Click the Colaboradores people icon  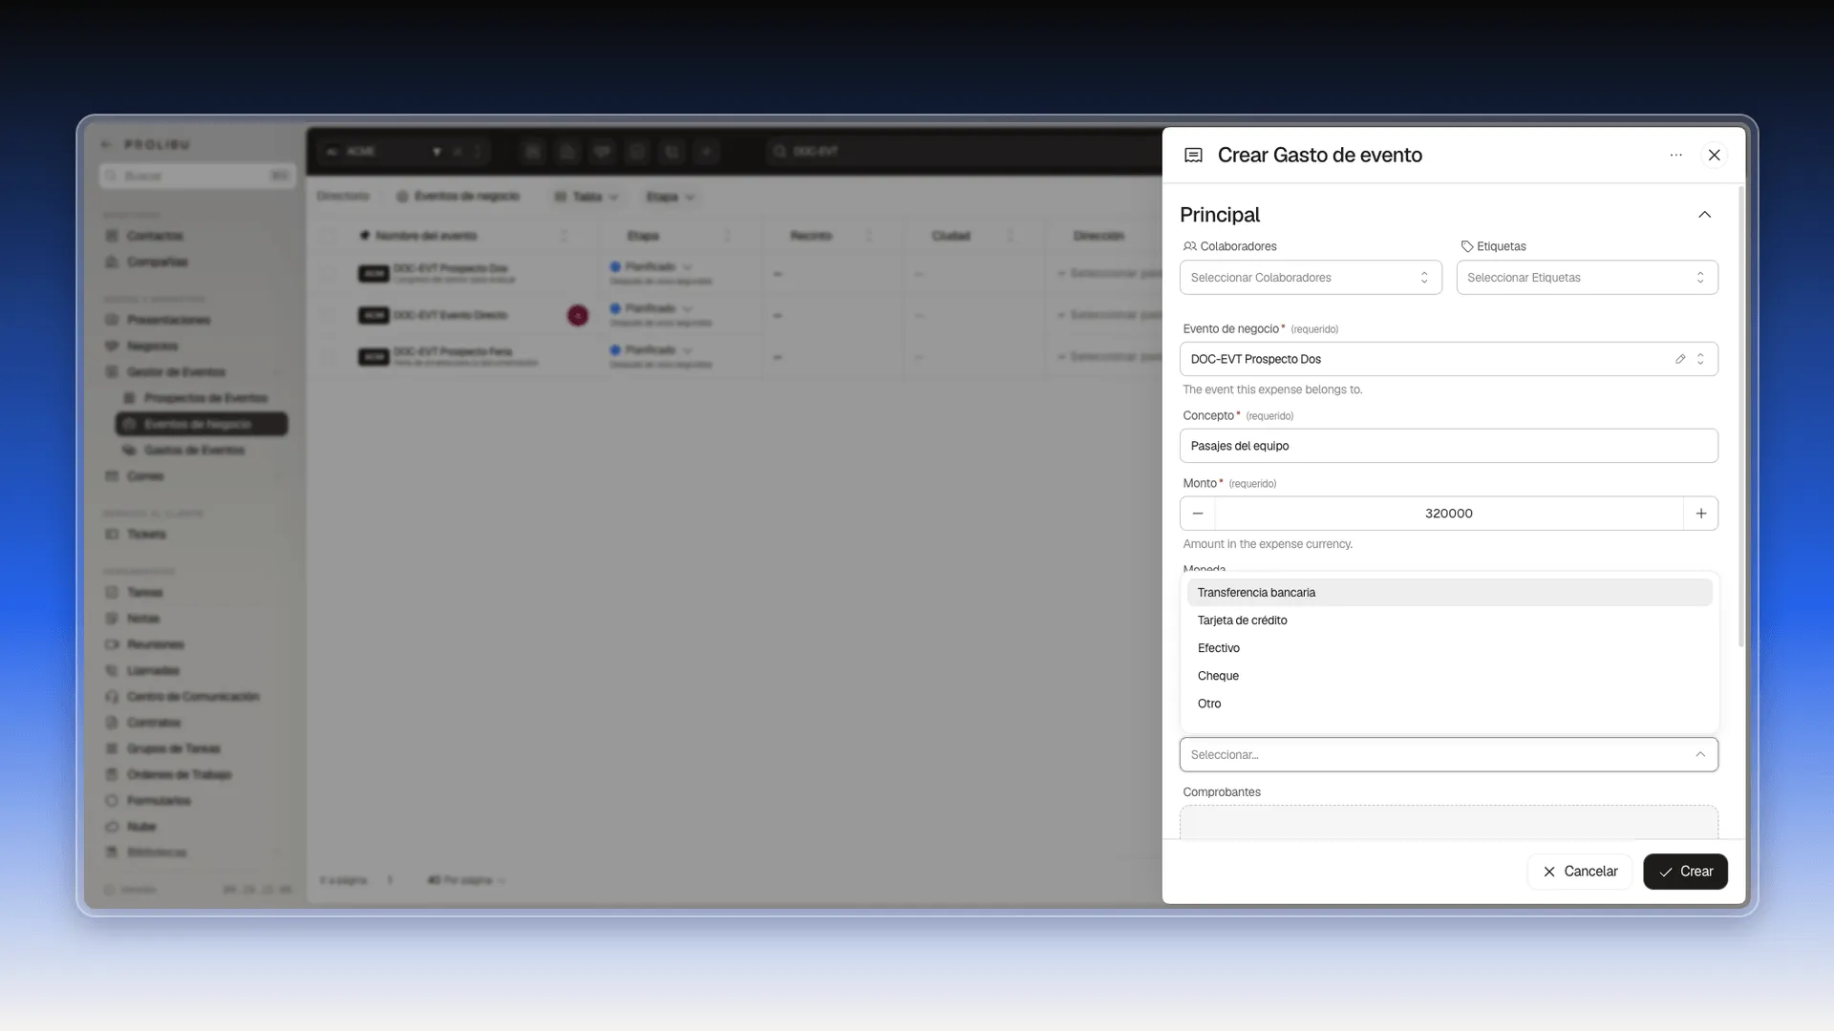(x=1189, y=246)
